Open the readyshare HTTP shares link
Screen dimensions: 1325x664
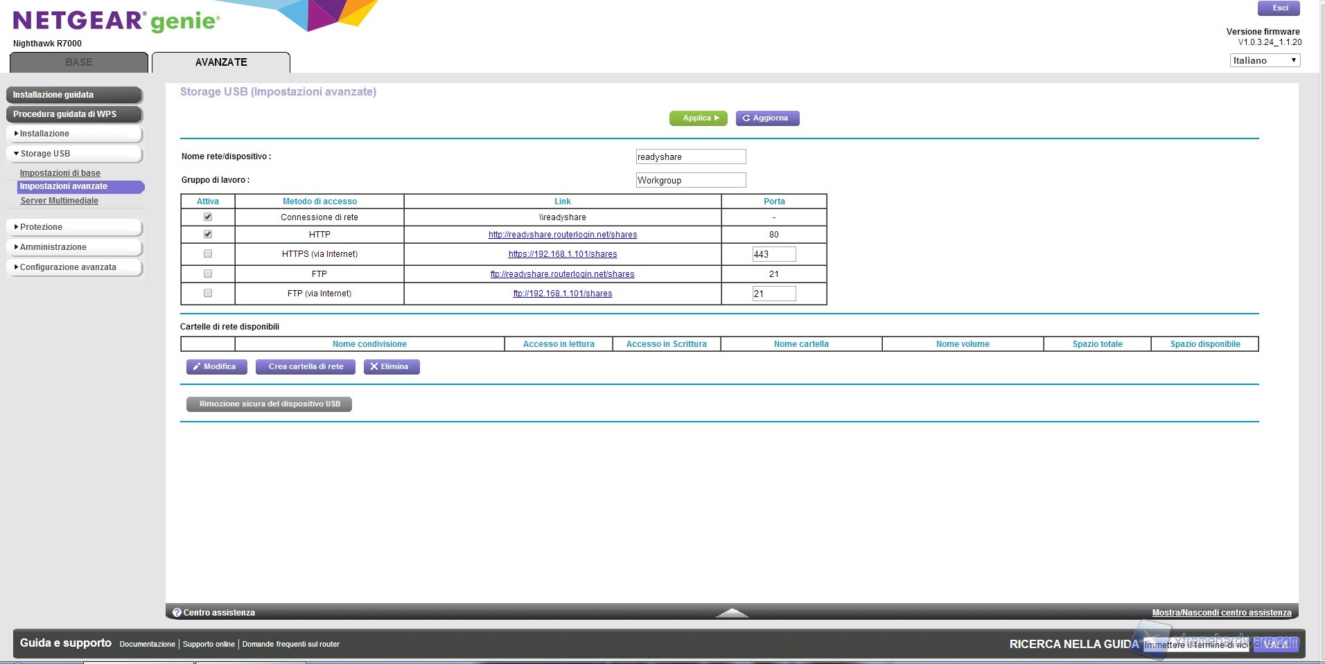562,235
